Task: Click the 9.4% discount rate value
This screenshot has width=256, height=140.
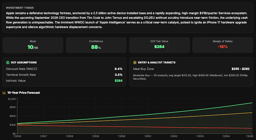Action: click(x=118, y=69)
